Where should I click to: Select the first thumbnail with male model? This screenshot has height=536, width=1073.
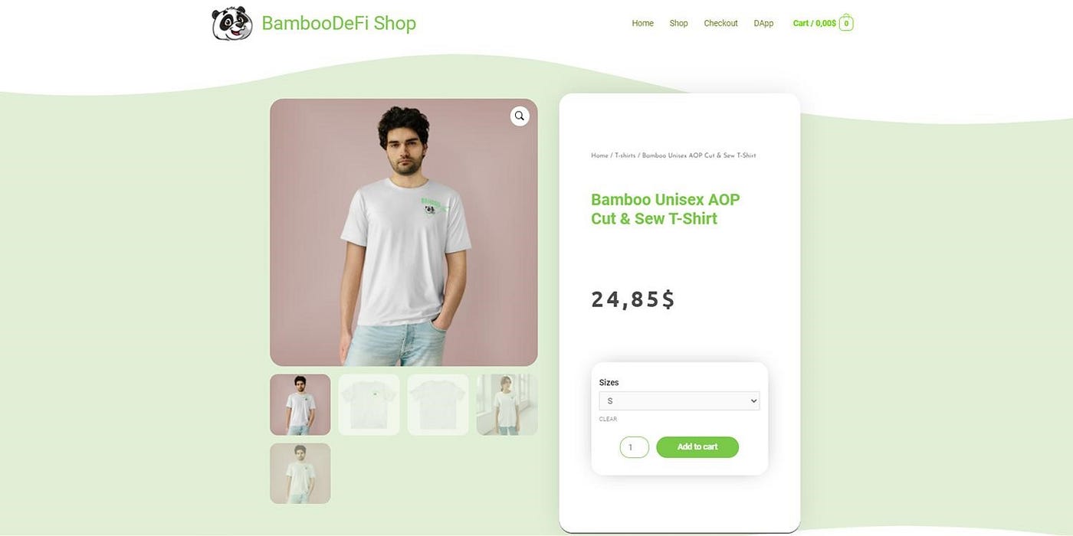[300, 404]
